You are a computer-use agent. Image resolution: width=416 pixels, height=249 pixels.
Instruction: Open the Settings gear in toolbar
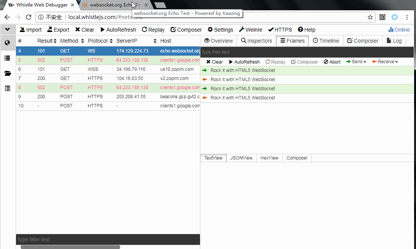(x=220, y=30)
